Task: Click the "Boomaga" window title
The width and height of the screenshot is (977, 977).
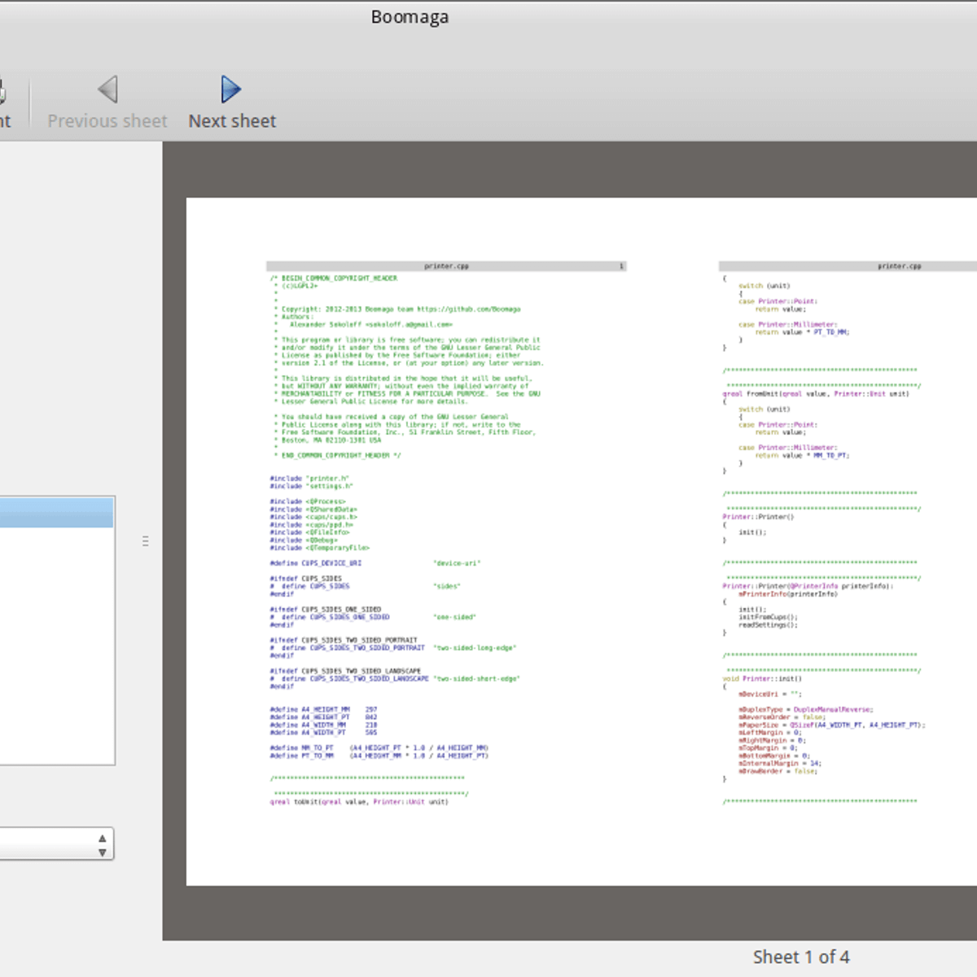Action: coord(410,17)
